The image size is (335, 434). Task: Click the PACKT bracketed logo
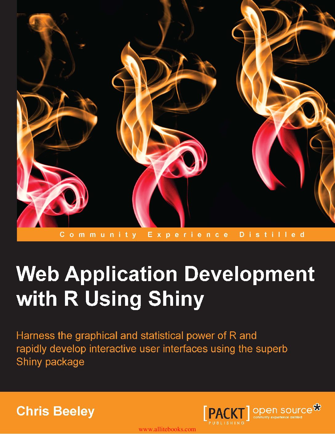coord(226,413)
